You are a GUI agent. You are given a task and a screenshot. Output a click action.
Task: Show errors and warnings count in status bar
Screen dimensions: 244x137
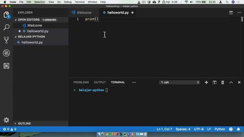click(x=10, y=129)
